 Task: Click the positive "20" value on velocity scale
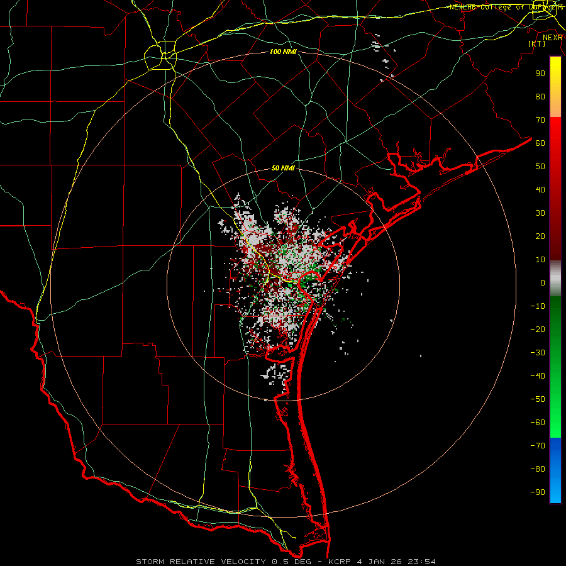click(x=540, y=236)
